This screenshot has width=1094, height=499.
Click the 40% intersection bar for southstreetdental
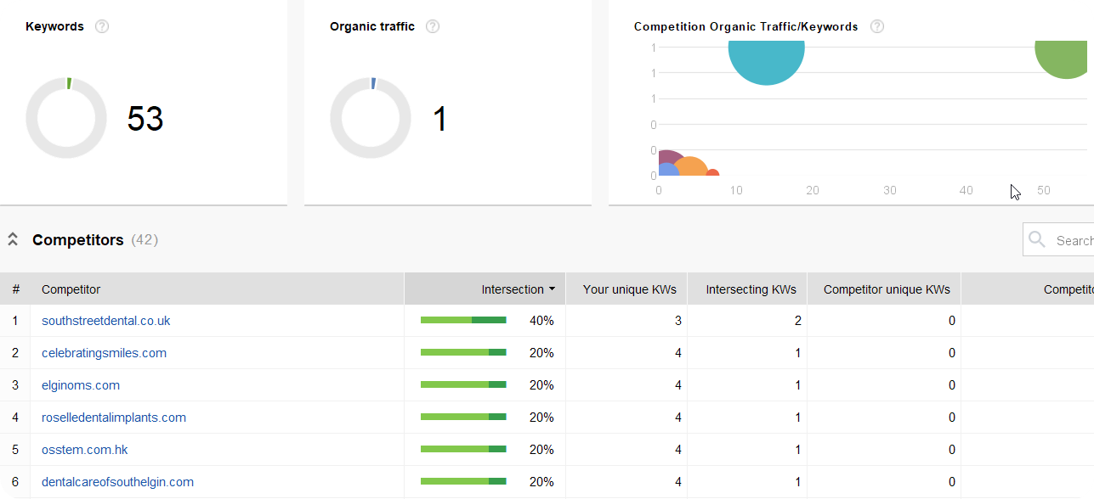(x=463, y=321)
